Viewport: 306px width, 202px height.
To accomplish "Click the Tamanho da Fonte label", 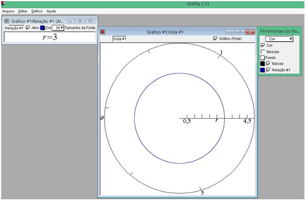I will (x=80, y=28).
